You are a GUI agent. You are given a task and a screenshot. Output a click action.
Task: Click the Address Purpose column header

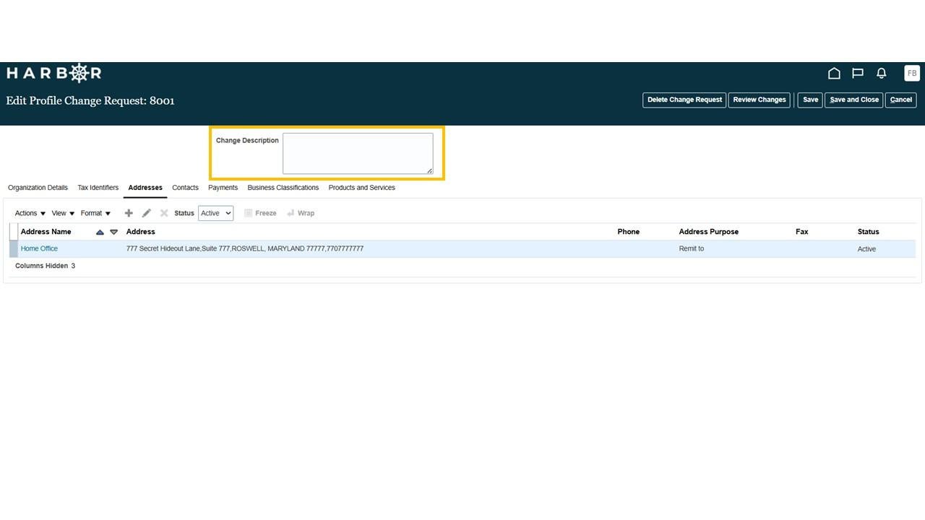tap(708, 232)
